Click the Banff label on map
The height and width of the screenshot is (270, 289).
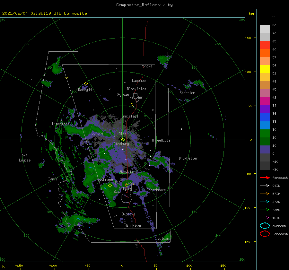click(x=53, y=179)
